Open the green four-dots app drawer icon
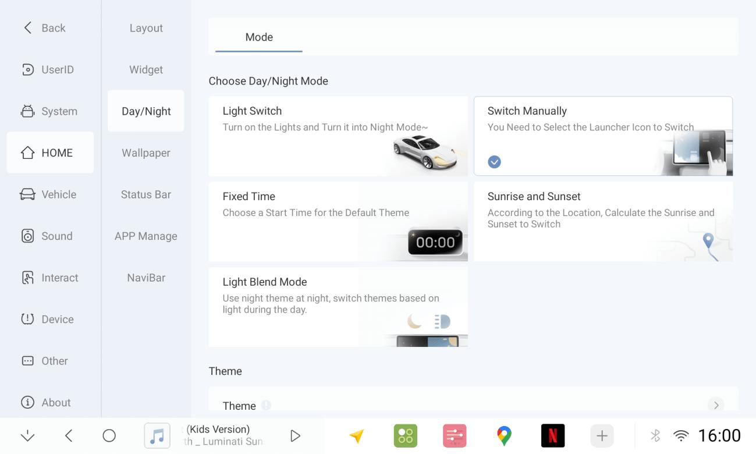Viewport: 756px width, 454px height. click(x=406, y=435)
